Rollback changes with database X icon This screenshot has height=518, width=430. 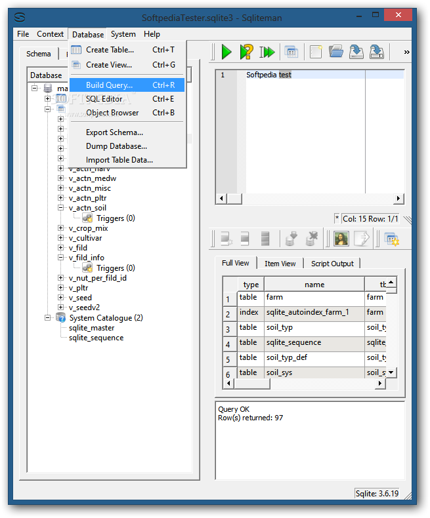click(x=312, y=239)
